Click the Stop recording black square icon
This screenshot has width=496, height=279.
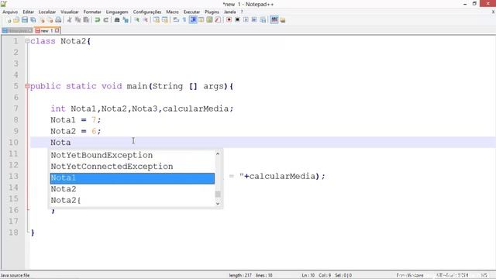click(x=237, y=20)
